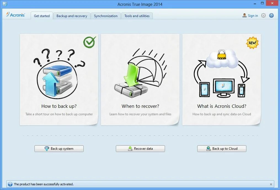Open the When to recover illustration
The image size is (280, 190).
point(140,73)
